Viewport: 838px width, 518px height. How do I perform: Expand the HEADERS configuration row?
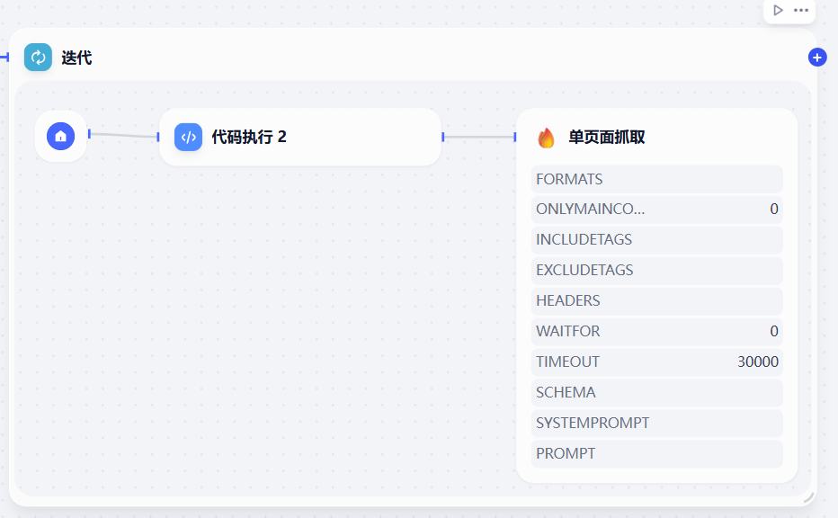pyautogui.click(x=656, y=300)
